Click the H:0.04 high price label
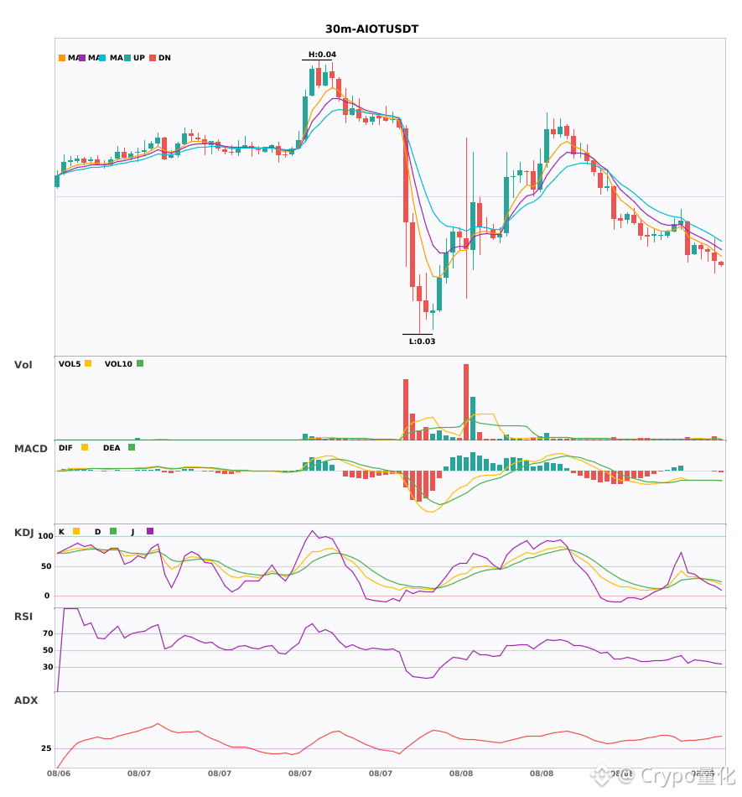742x797 pixels. point(323,55)
